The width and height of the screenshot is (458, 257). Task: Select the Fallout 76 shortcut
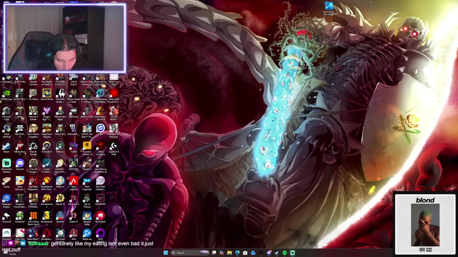tap(60, 200)
